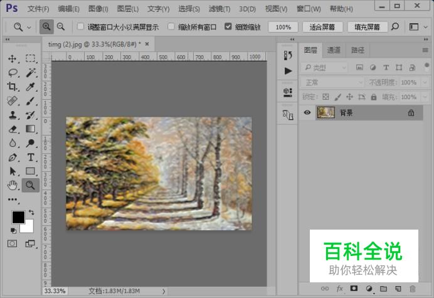
Task: Swap foreground and background colors
Action: tap(31, 213)
